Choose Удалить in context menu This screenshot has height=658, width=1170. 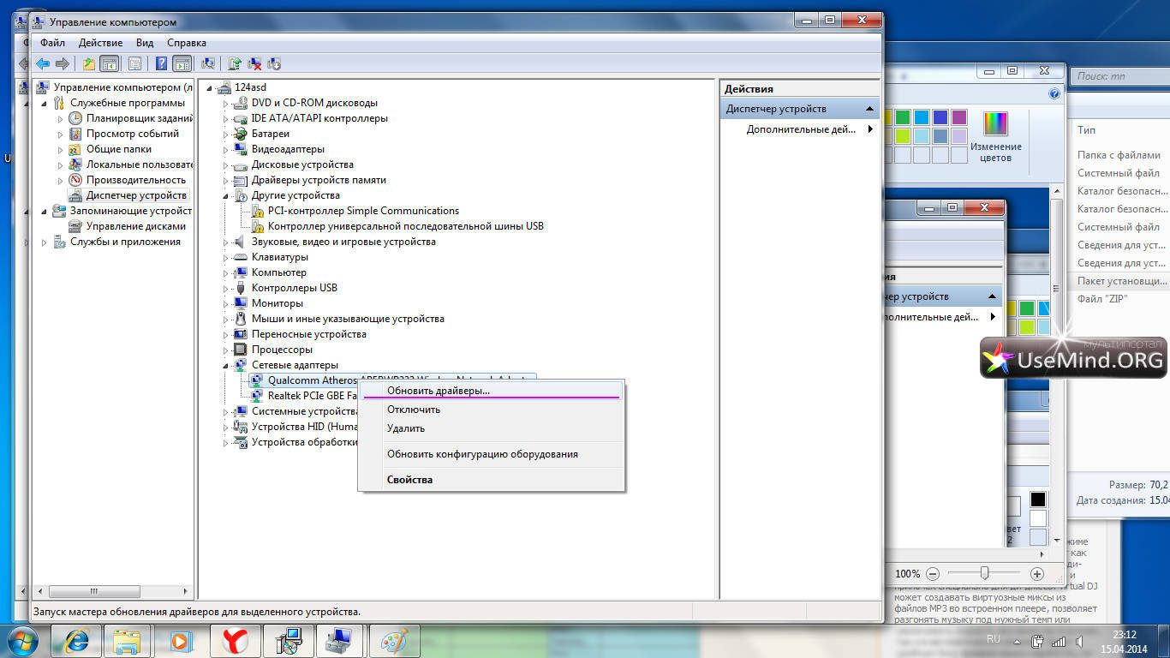(492, 428)
